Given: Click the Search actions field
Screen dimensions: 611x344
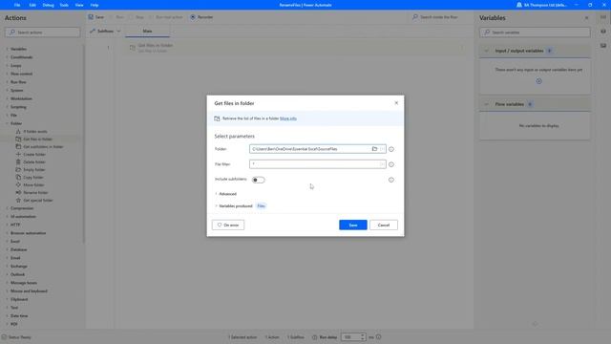Looking at the screenshot, I should [42, 32].
